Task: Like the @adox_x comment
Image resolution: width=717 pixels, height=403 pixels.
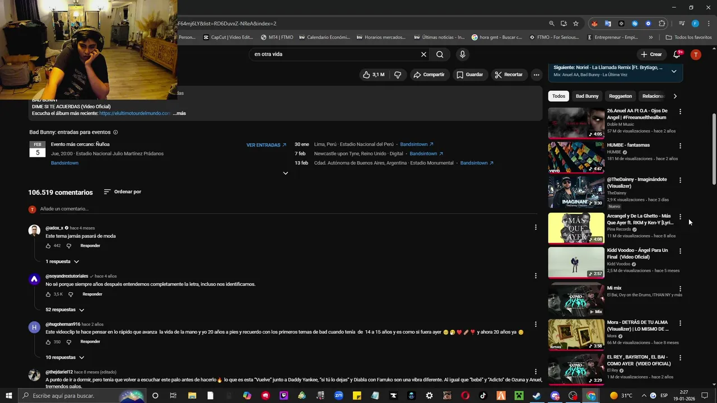Action: (48, 246)
